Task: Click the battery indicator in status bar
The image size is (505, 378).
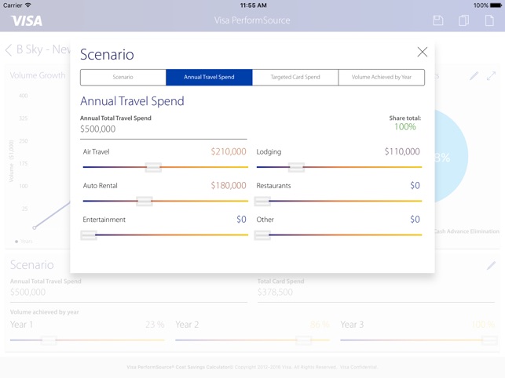Action: [496, 5]
